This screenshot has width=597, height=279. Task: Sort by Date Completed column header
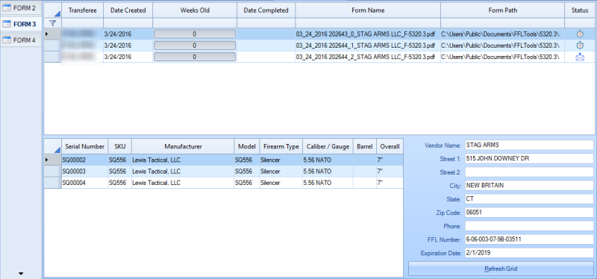[266, 10]
